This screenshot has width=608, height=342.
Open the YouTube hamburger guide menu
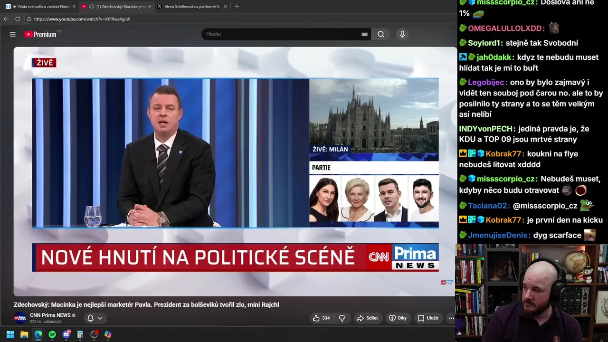pos(13,34)
